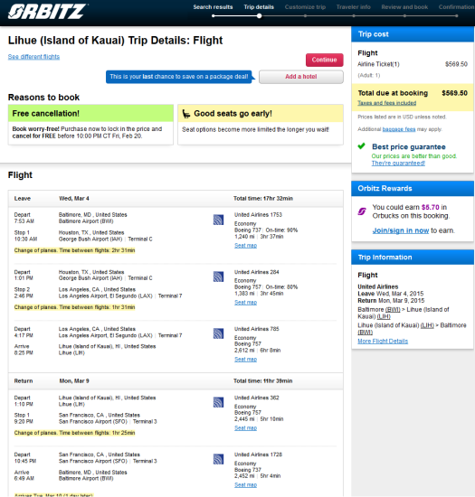
Task: Open See different flights link
Action: coord(33,57)
